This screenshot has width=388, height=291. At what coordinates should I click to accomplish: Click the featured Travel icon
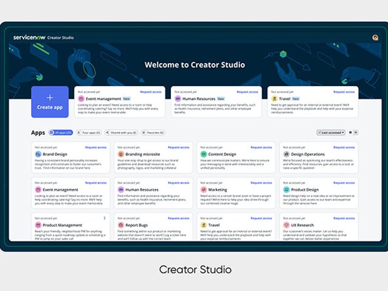point(274,99)
